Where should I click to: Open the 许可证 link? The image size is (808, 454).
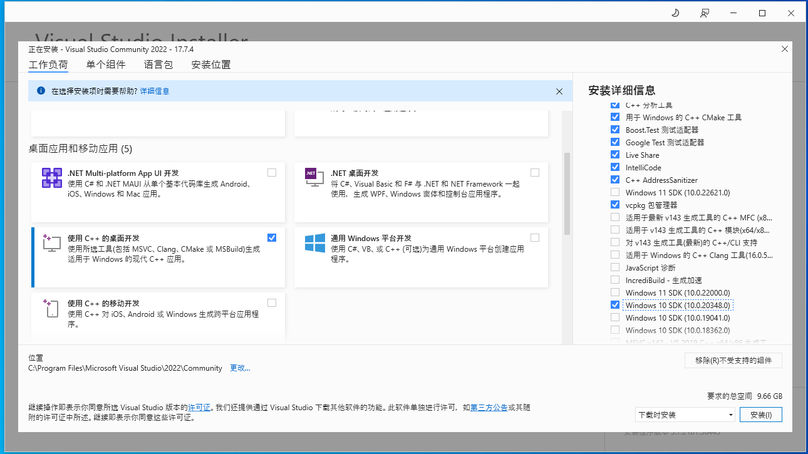pos(199,407)
